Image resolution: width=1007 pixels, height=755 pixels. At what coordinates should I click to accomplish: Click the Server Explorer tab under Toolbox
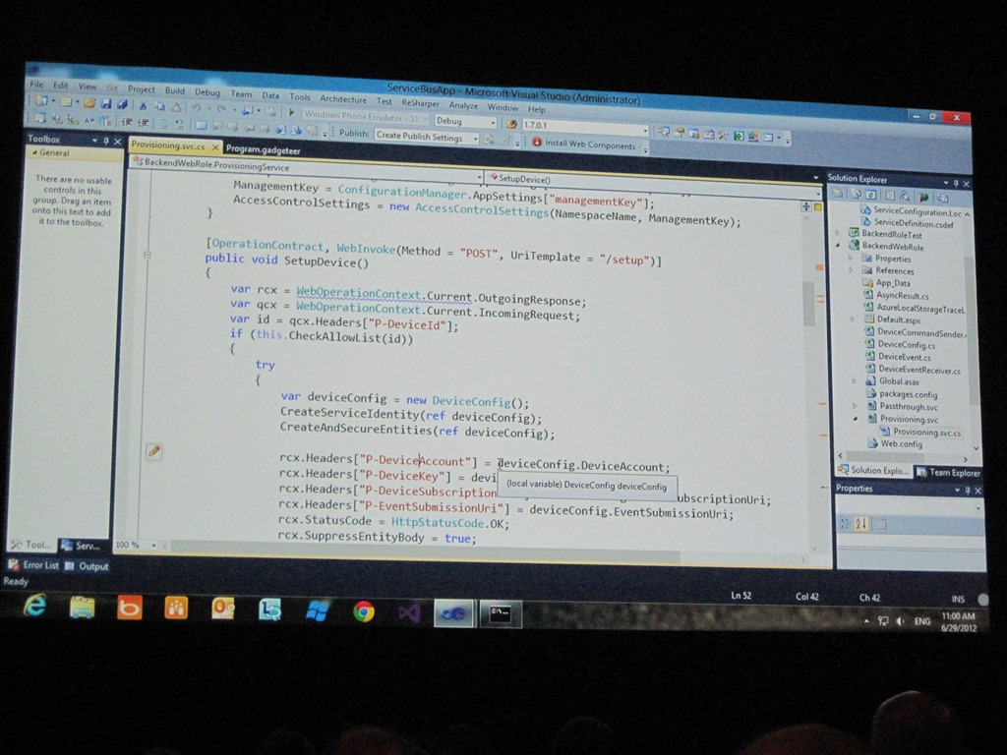pyautogui.click(x=82, y=545)
